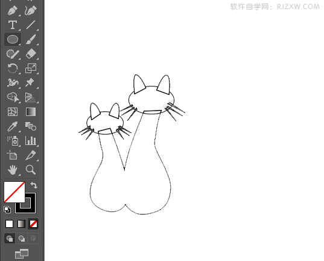Select the Pen tool
This screenshot has height=261, width=324.
13,10
